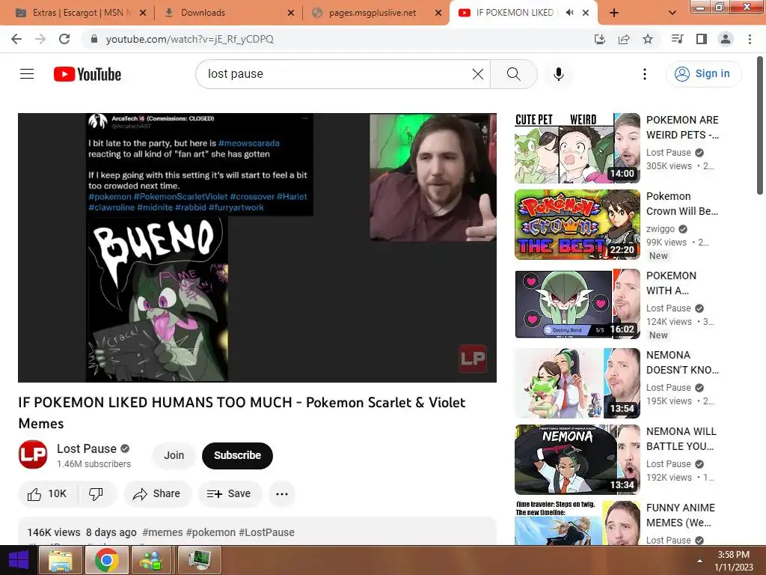Screen dimensions: 766x575
Task: Open zwiggo channel name
Action: click(661, 229)
